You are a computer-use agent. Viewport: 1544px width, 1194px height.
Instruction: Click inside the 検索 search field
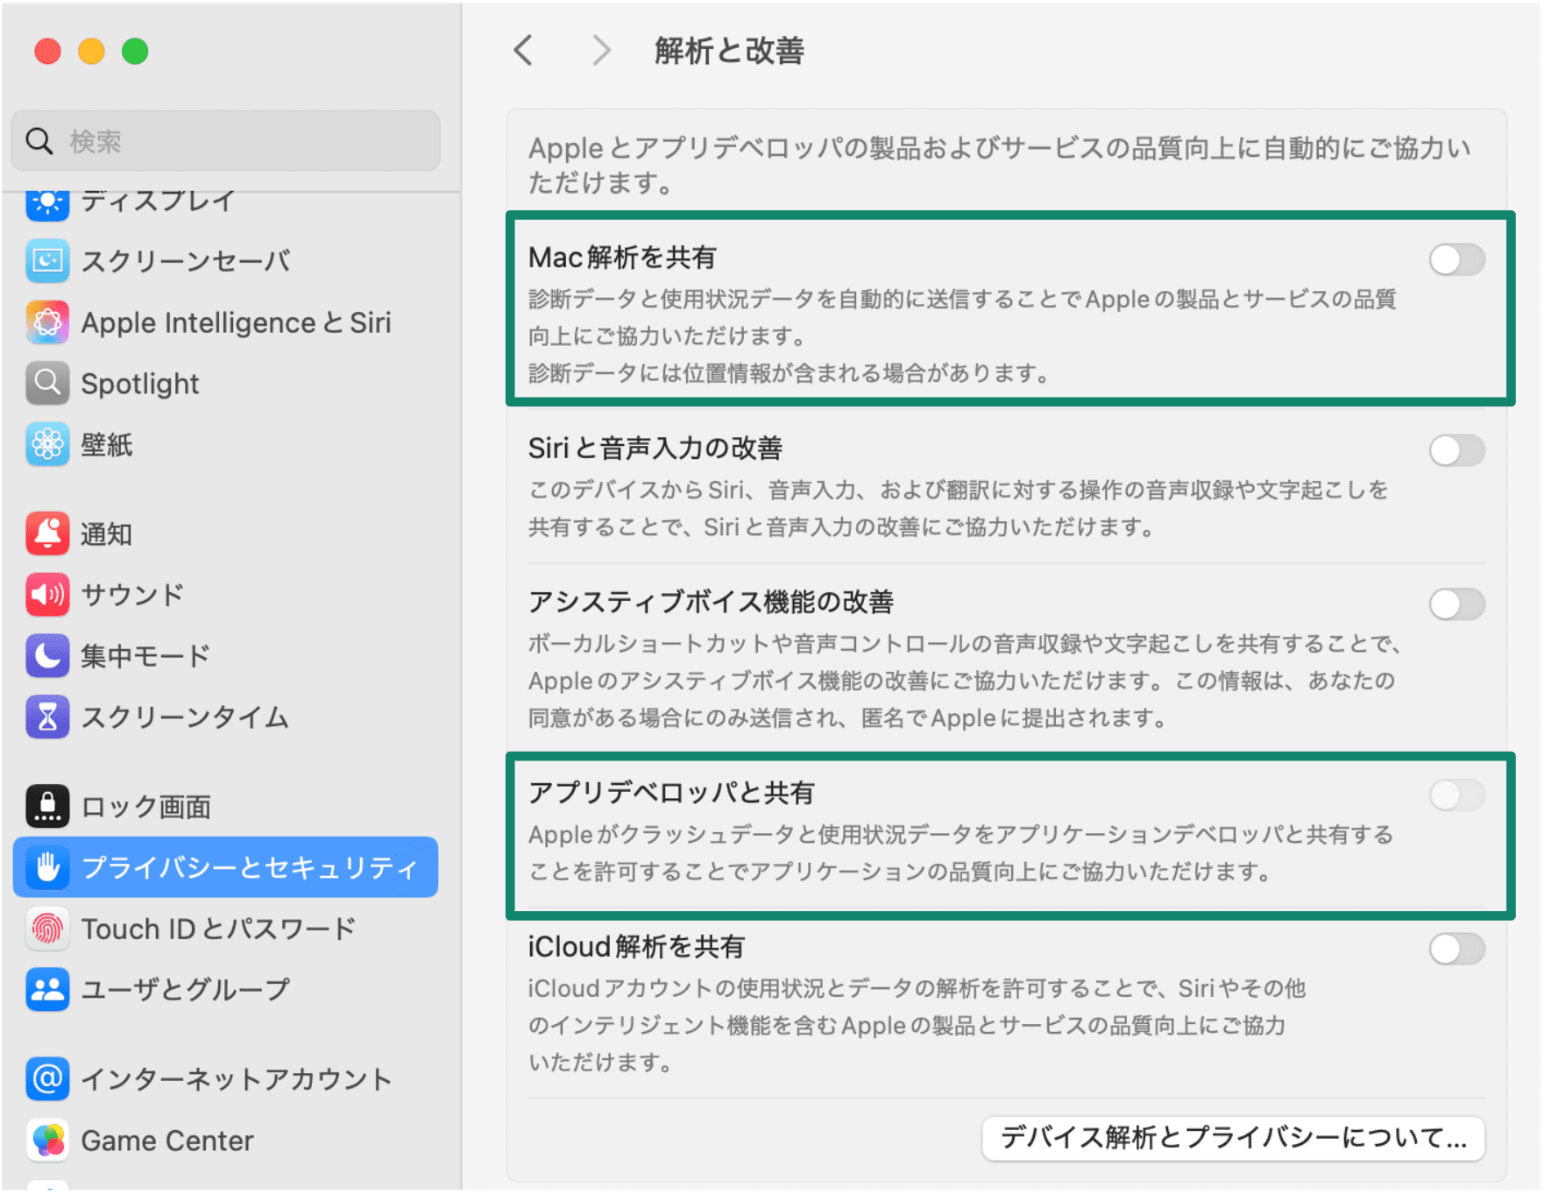point(225,141)
